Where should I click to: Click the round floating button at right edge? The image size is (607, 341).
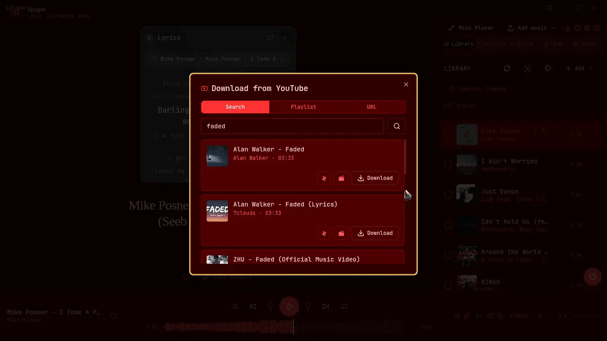[x=592, y=277]
